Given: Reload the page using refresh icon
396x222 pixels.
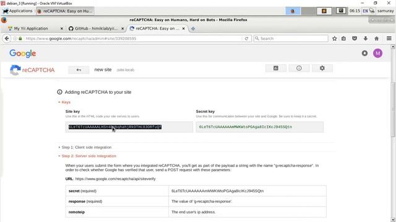Looking at the screenshot, I should tap(246, 38).
